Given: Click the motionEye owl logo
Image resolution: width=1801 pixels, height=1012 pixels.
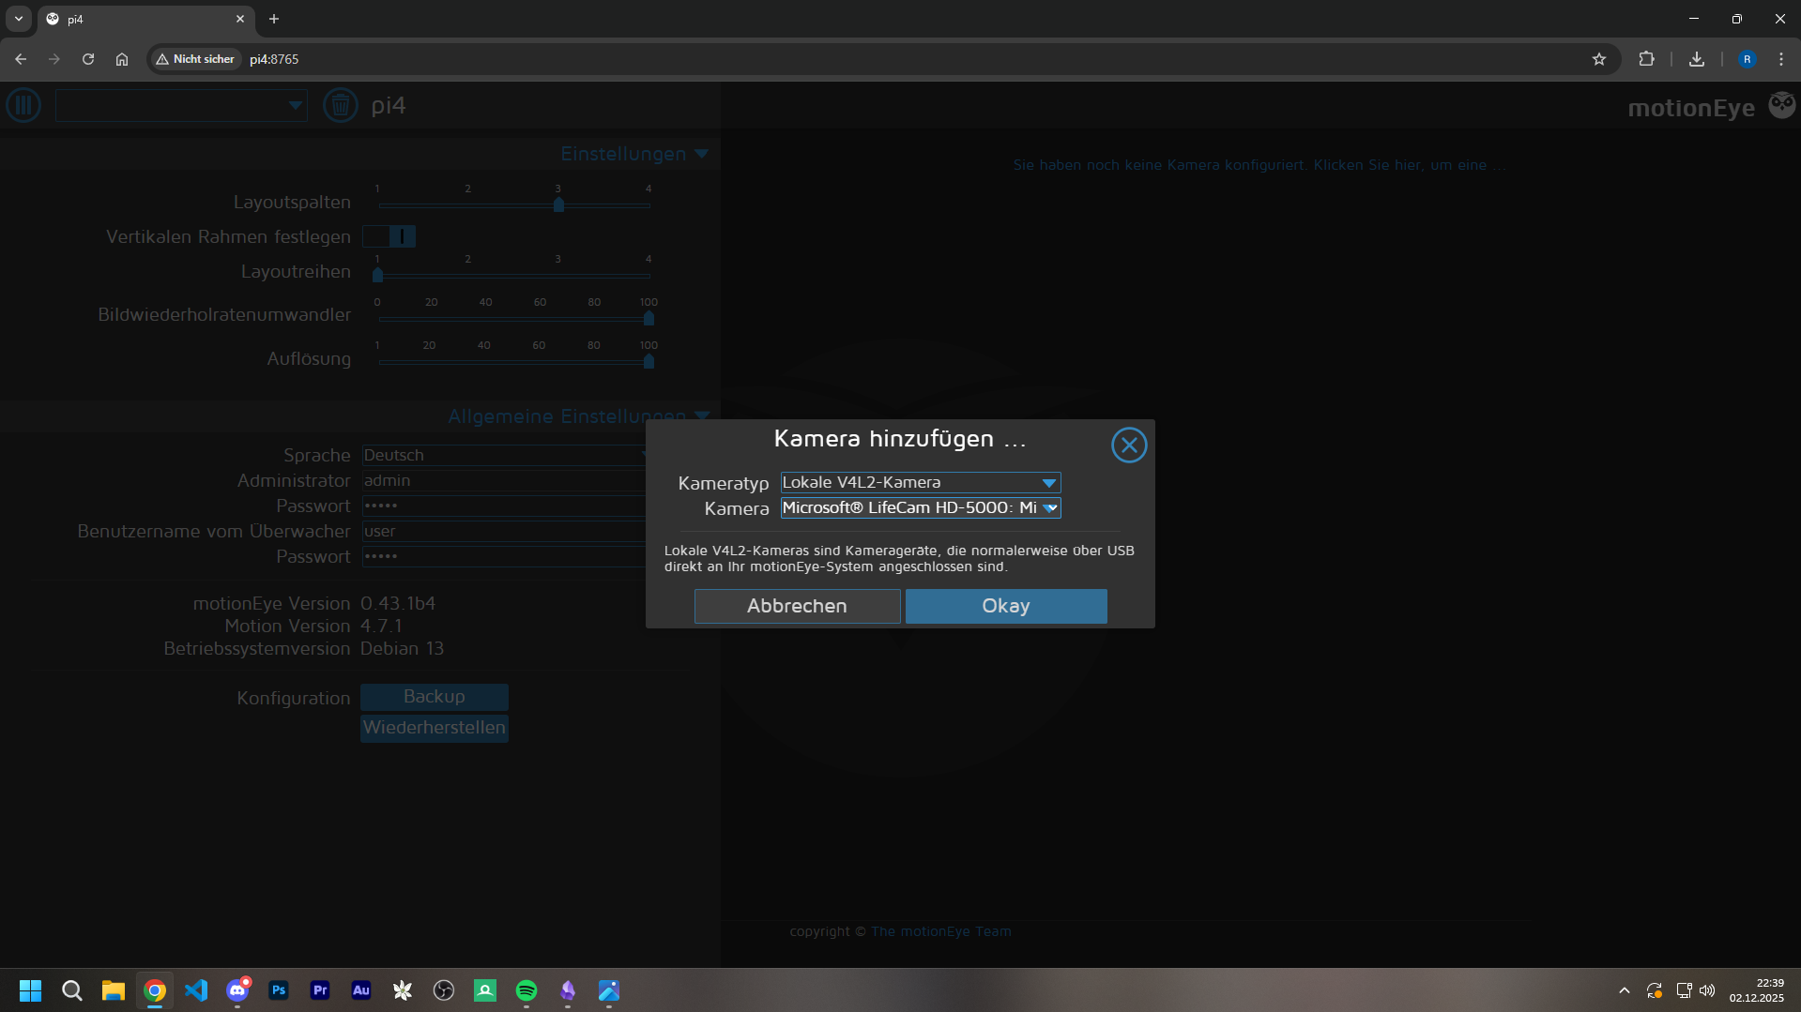Looking at the screenshot, I should coord(1781,105).
